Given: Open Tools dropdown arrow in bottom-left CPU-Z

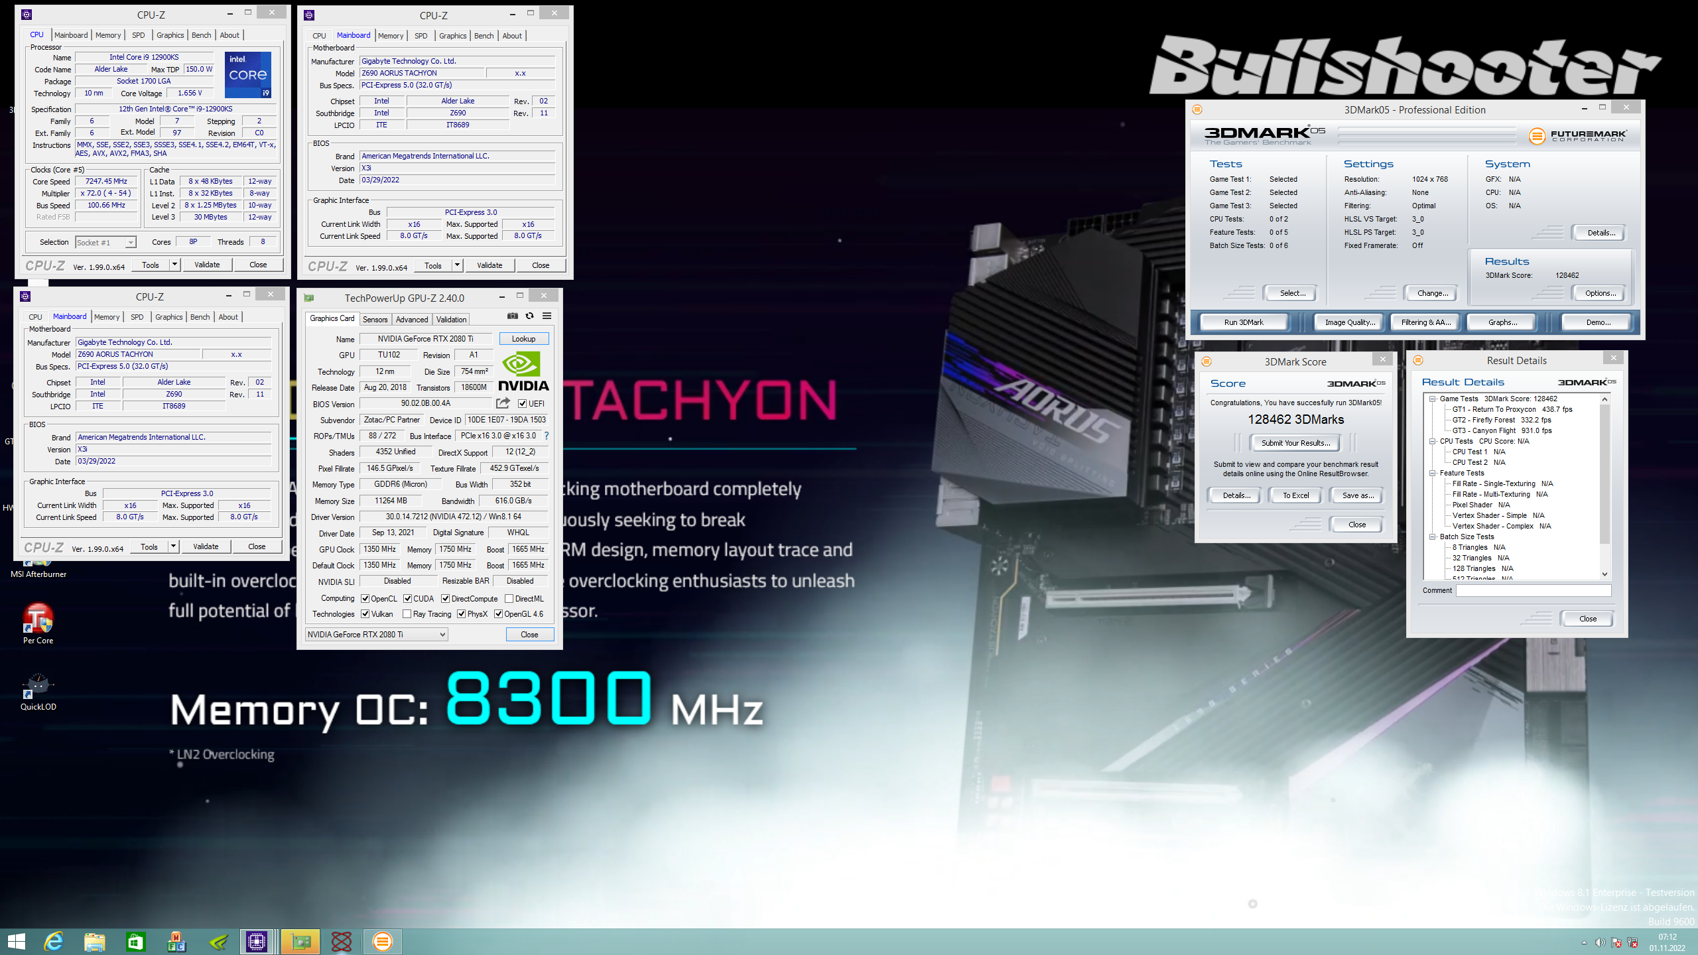Looking at the screenshot, I should pyautogui.click(x=173, y=546).
